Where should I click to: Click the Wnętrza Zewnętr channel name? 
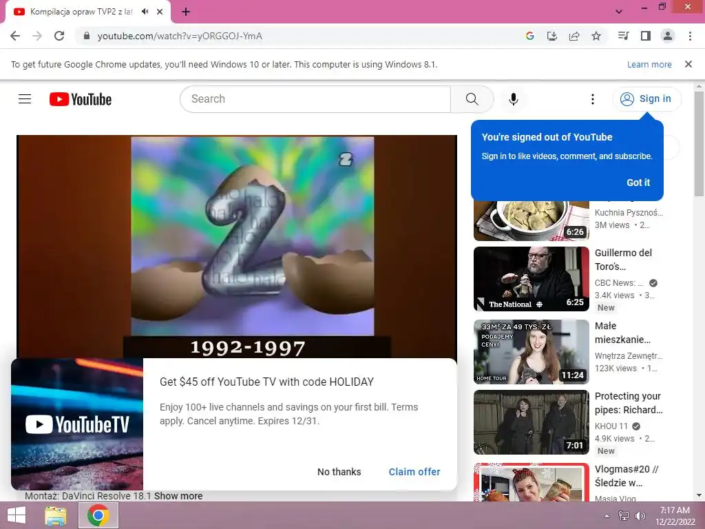[628, 356]
